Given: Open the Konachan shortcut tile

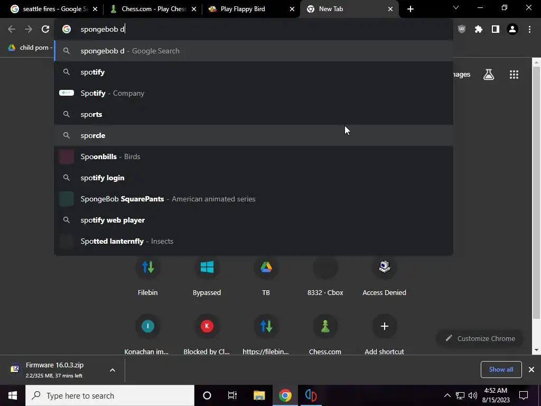Looking at the screenshot, I should pyautogui.click(x=148, y=334).
